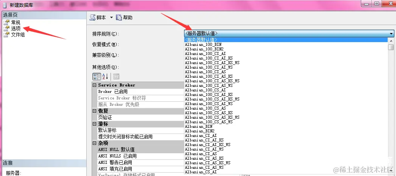Image resolution: width=396 pixels, height=176 pixels.
Task: Open the 选项 page
Action: coord(16,28)
